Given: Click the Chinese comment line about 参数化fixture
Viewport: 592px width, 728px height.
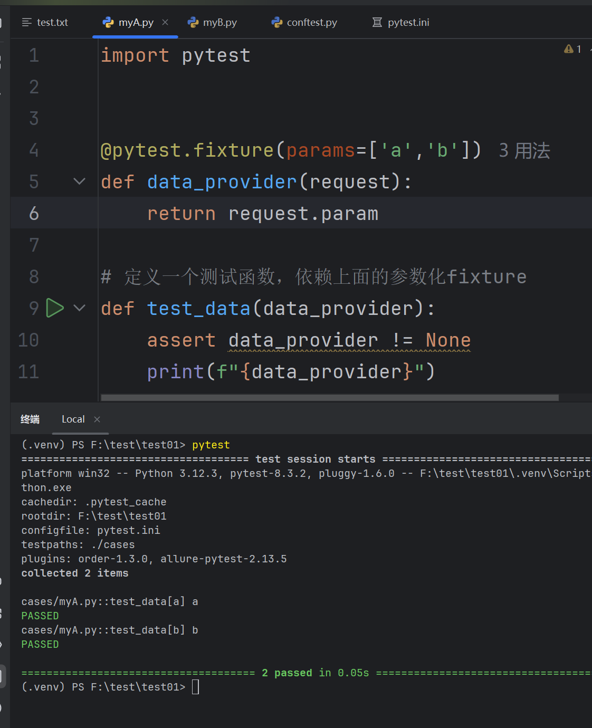Looking at the screenshot, I should click(314, 276).
